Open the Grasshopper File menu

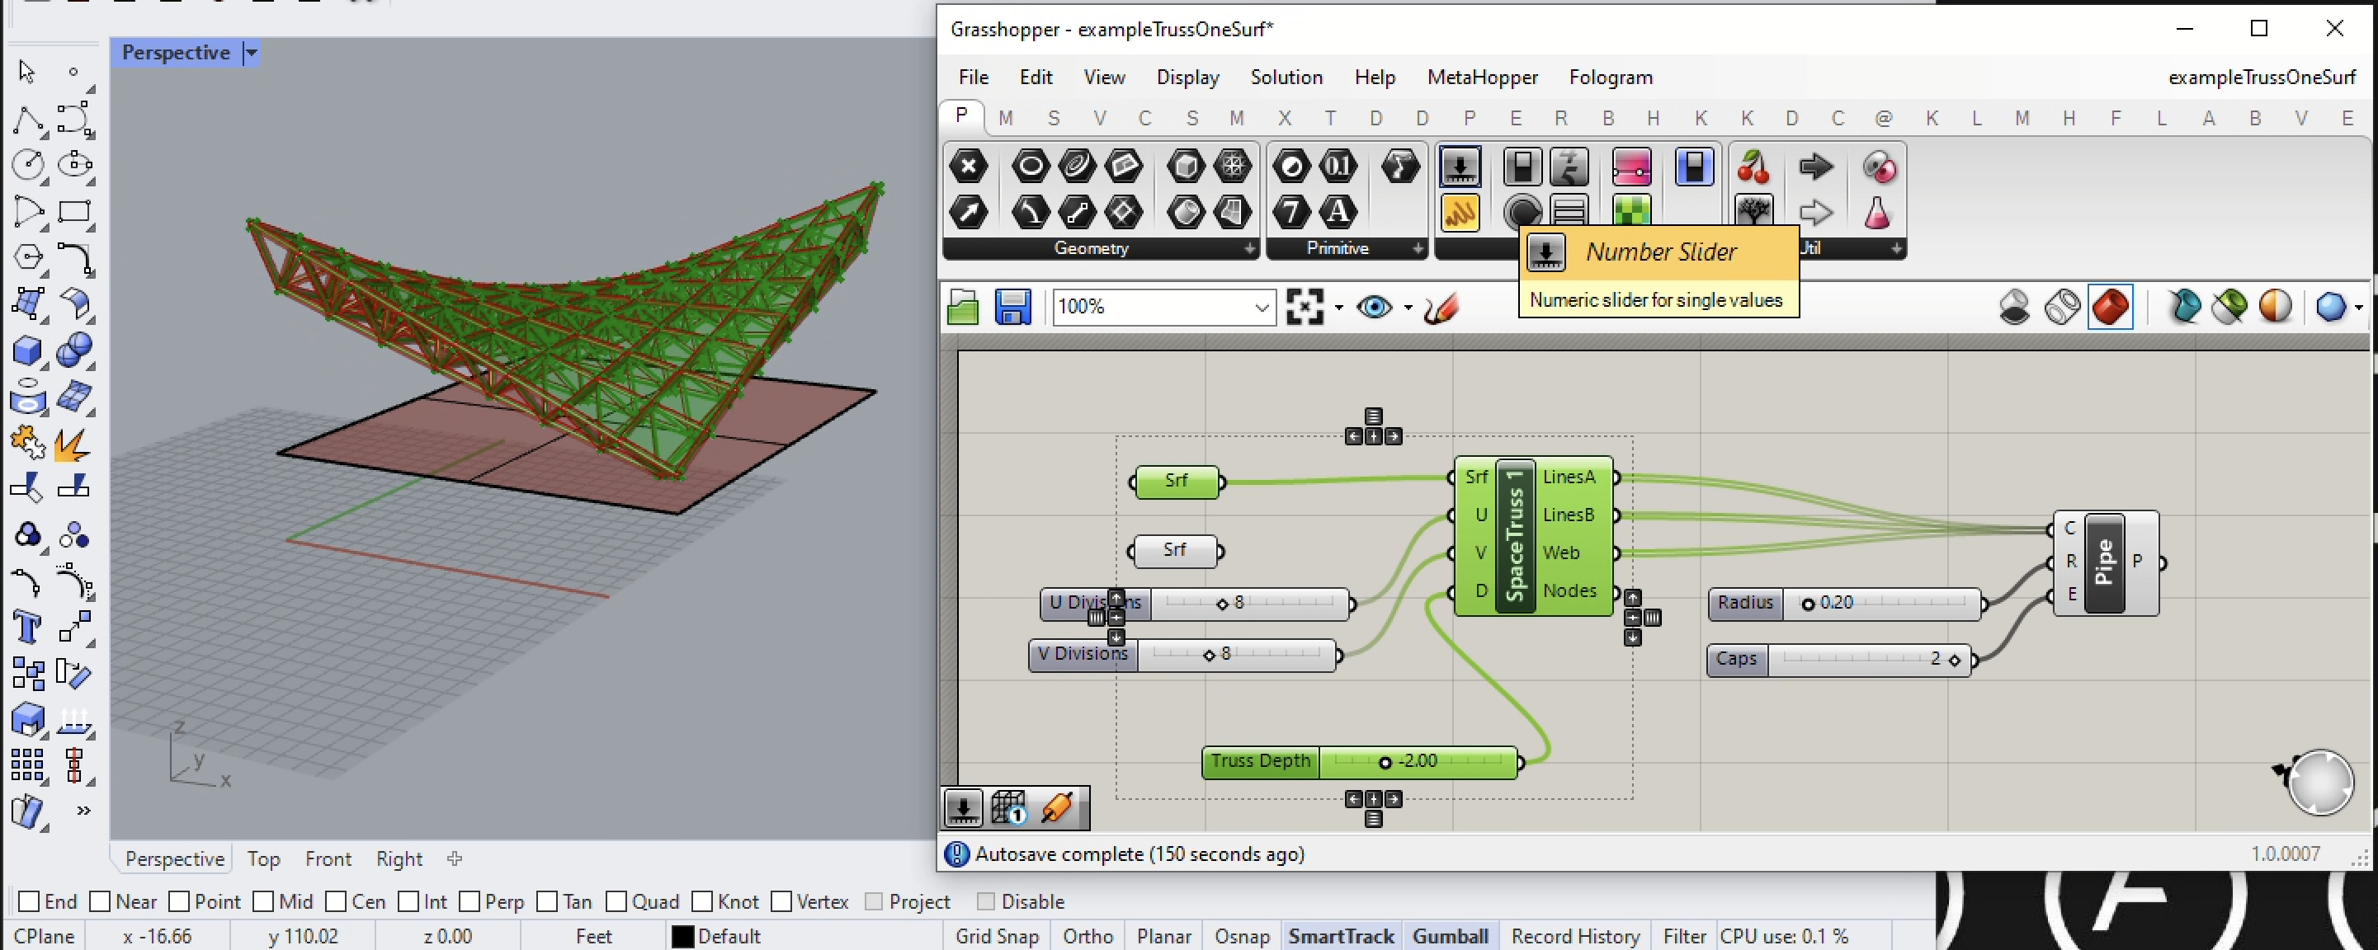pyautogui.click(x=973, y=78)
